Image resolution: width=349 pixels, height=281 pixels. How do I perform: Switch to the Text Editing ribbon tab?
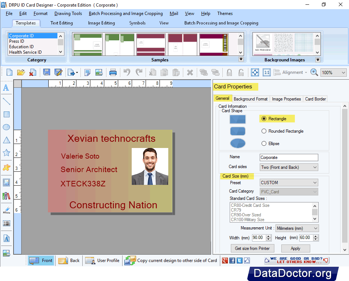click(x=61, y=23)
